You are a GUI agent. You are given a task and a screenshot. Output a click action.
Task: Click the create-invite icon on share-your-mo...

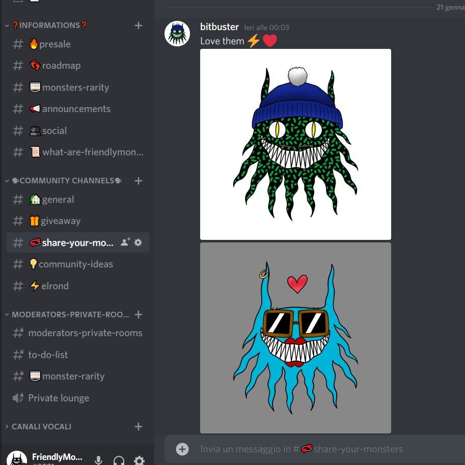coord(125,242)
